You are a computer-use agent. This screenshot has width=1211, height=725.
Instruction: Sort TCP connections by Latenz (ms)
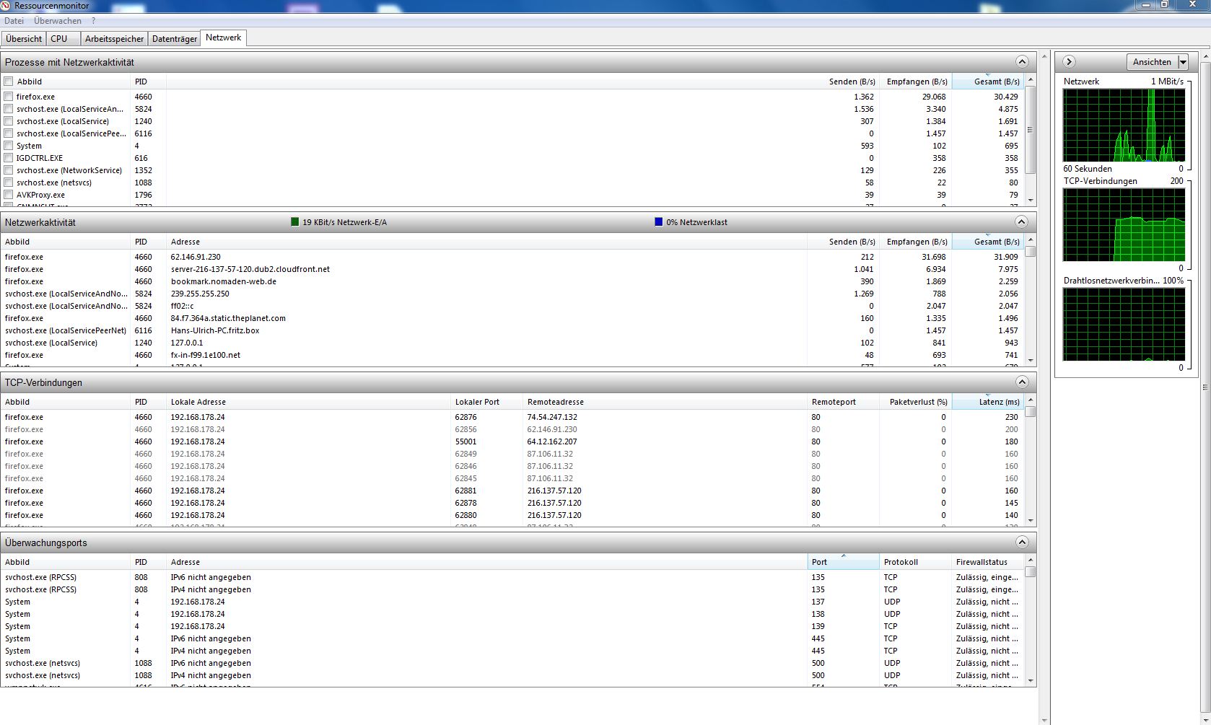point(988,402)
